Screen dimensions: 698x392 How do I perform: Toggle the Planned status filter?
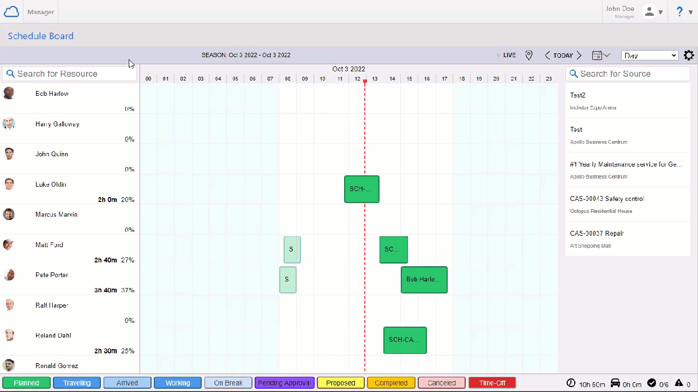26,383
